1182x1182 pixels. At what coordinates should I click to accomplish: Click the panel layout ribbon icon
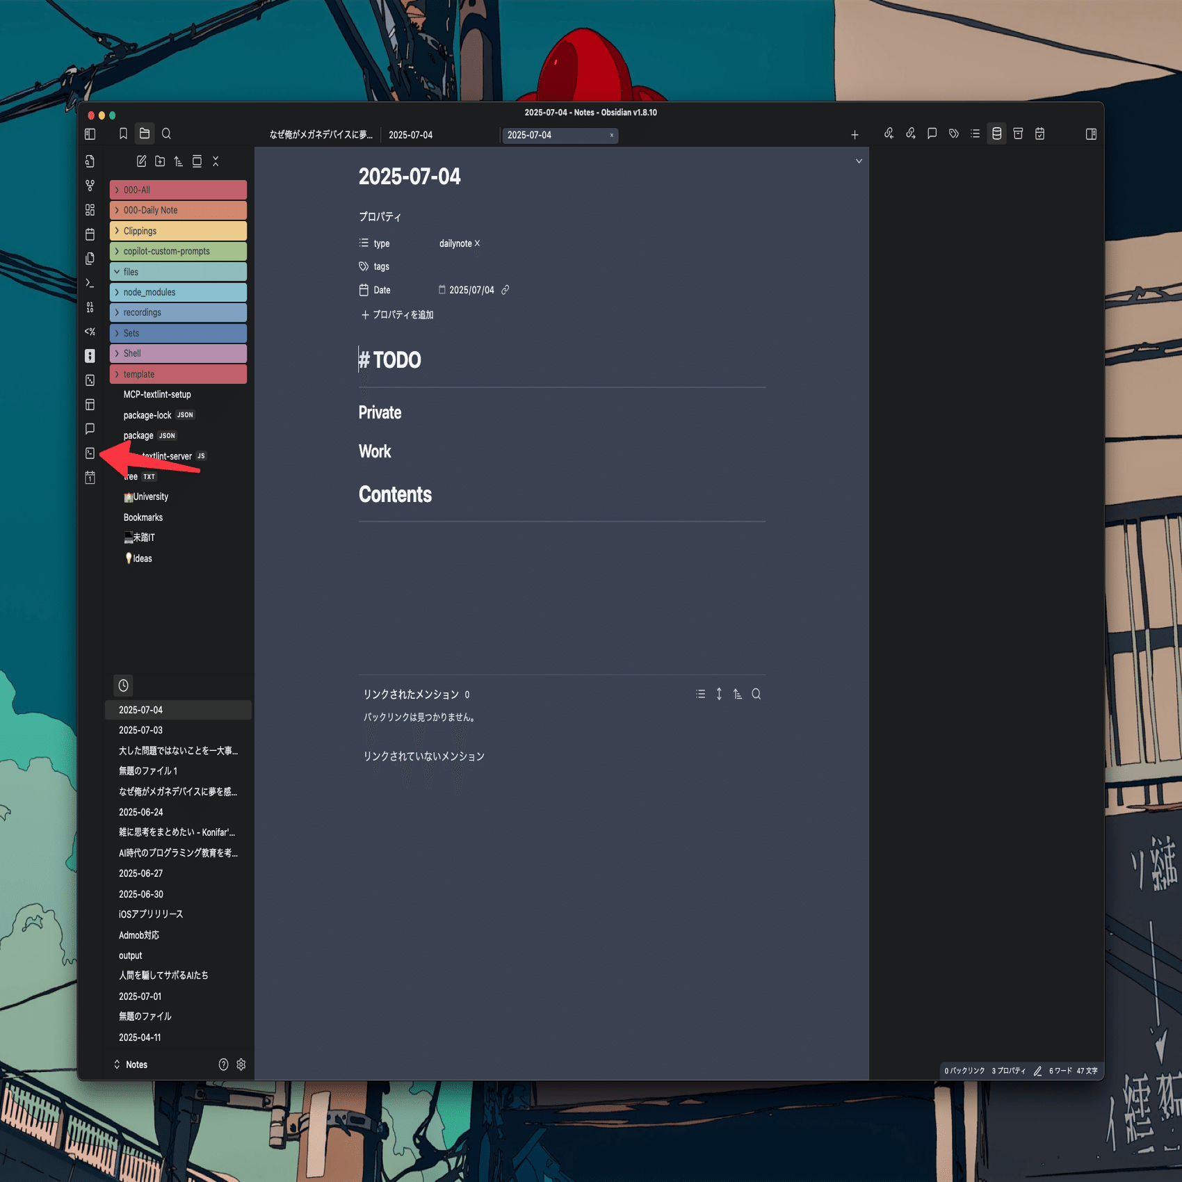coord(90,405)
